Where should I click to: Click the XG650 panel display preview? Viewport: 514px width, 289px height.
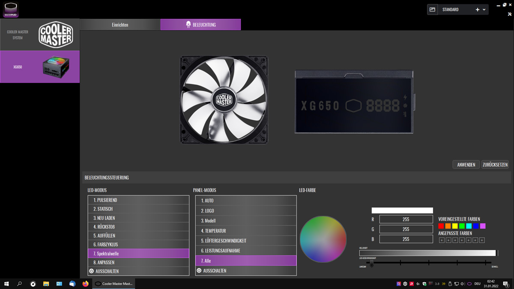(x=354, y=102)
